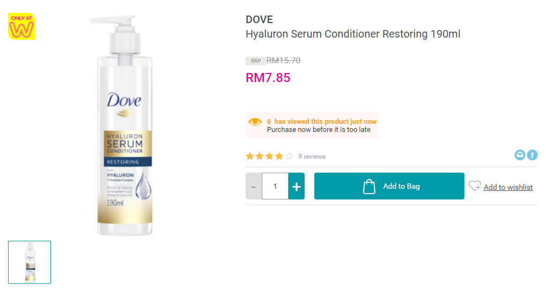Increase quantity with plus button

(x=296, y=186)
